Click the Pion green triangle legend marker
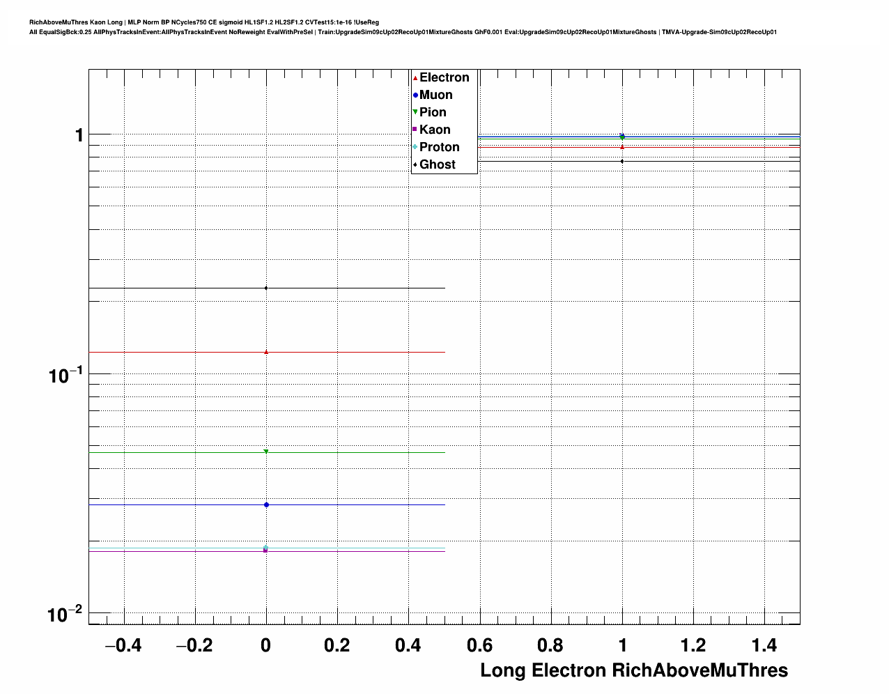Screen dimensions: 889x694 click(415, 112)
